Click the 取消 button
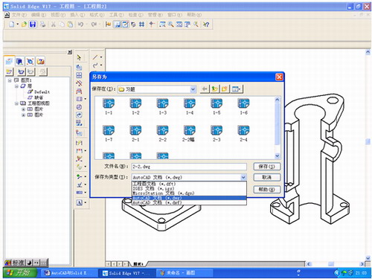Screen dimensions: 372x279 pyautogui.click(x=267, y=177)
